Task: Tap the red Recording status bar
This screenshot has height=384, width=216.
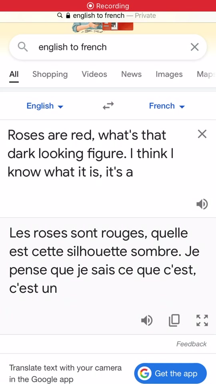Action: pos(108,6)
